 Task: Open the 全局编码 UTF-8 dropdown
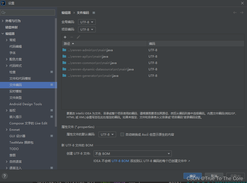[87, 22]
